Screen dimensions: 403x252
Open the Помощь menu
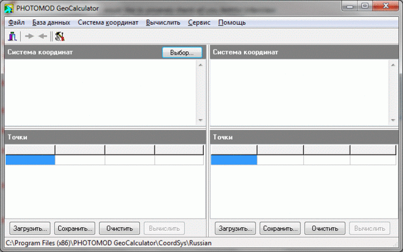point(232,22)
